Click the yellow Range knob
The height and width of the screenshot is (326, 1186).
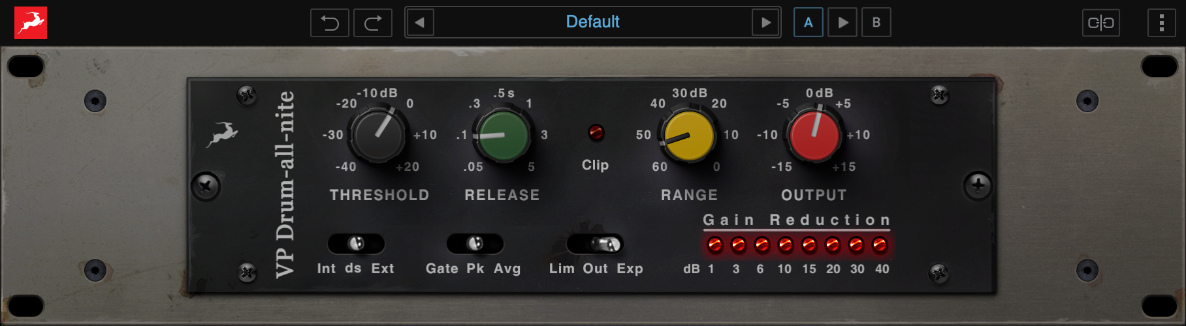click(x=688, y=136)
